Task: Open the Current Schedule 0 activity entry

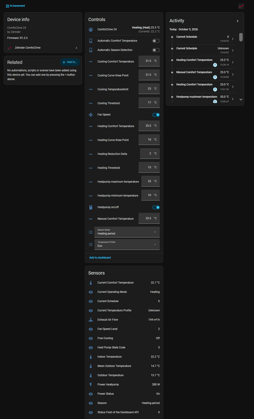Action: [203, 39]
